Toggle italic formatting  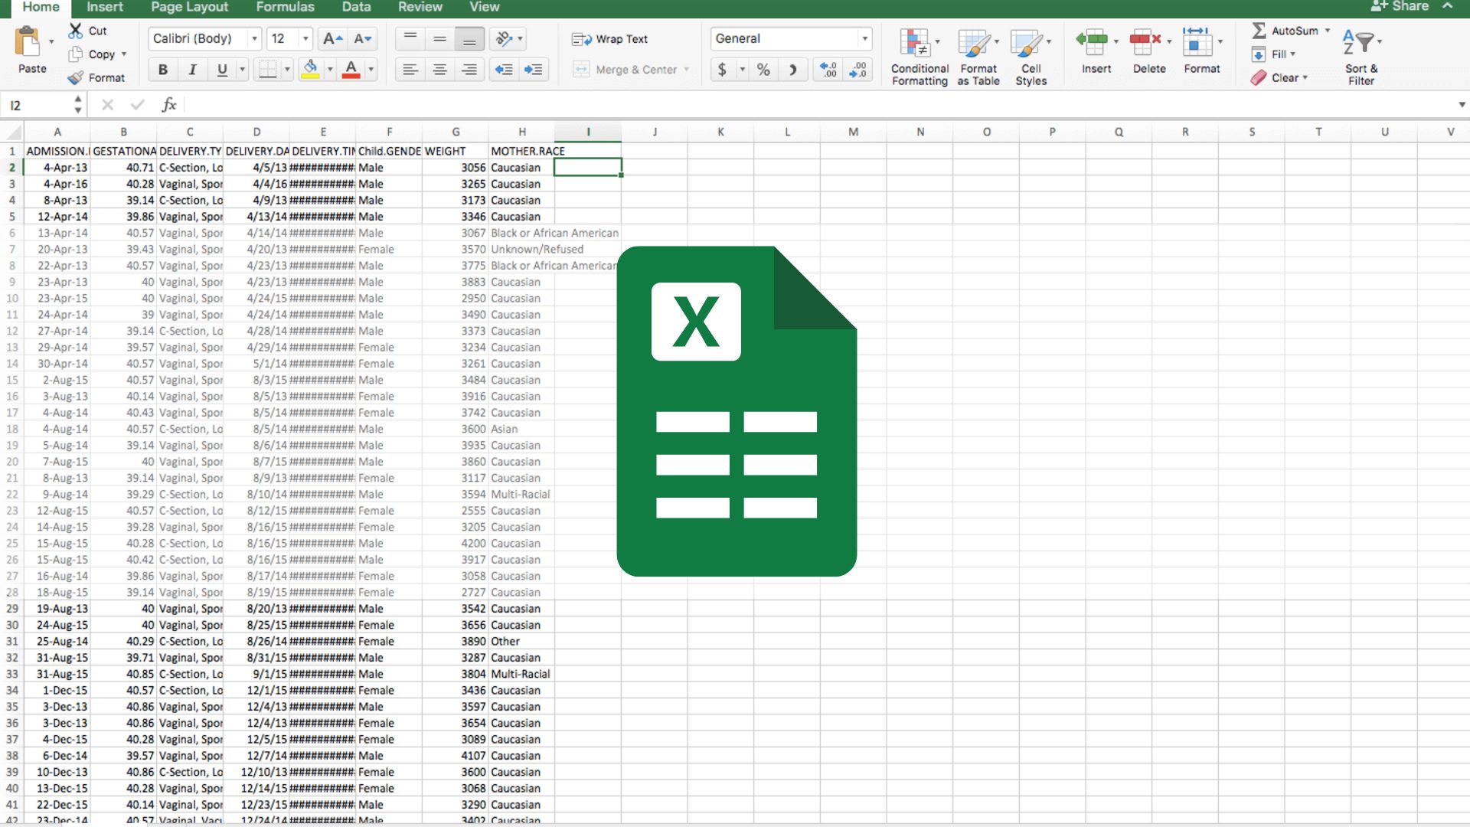point(192,70)
